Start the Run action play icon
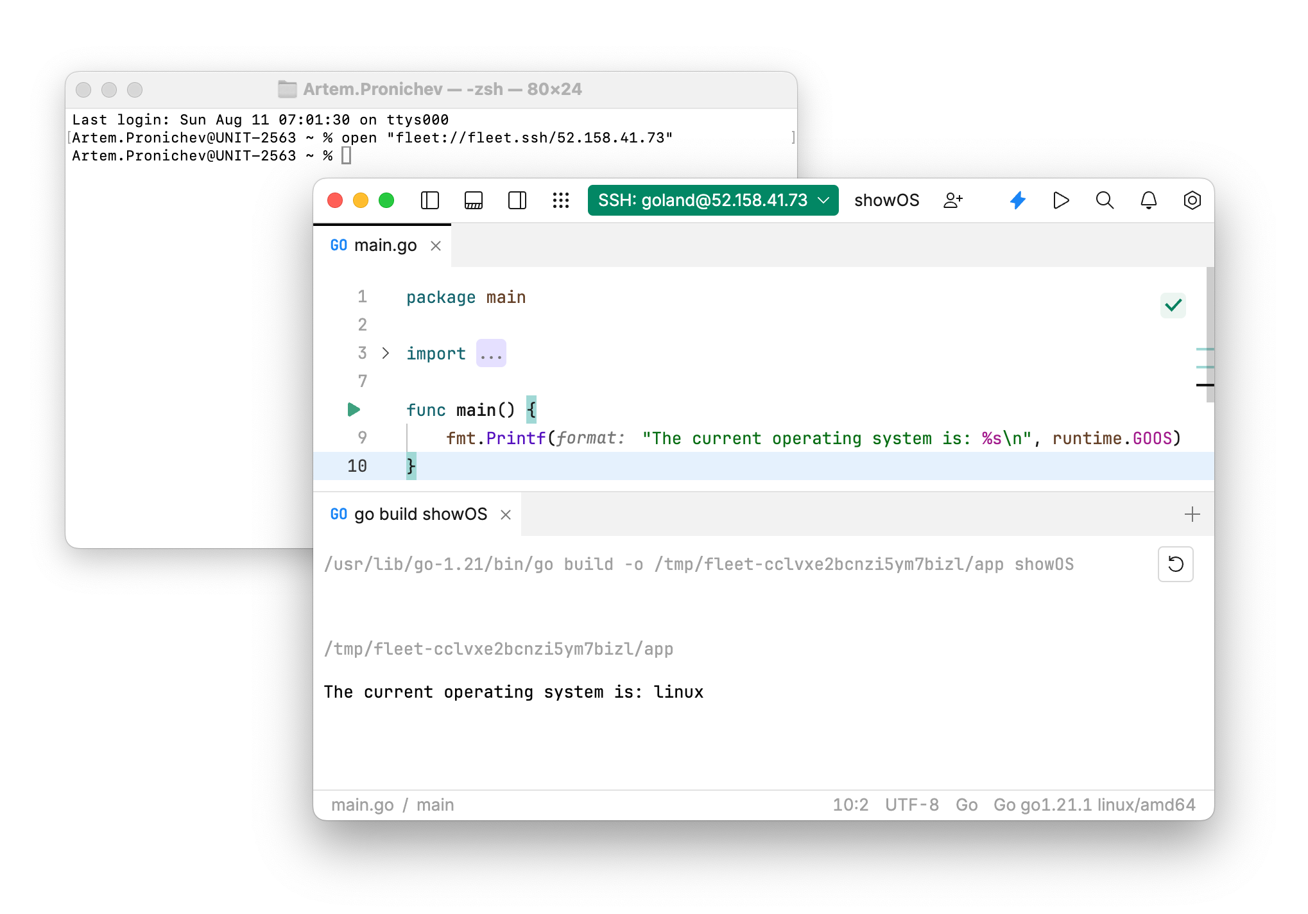The height and width of the screenshot is (914, 1308). point(1061,200)
